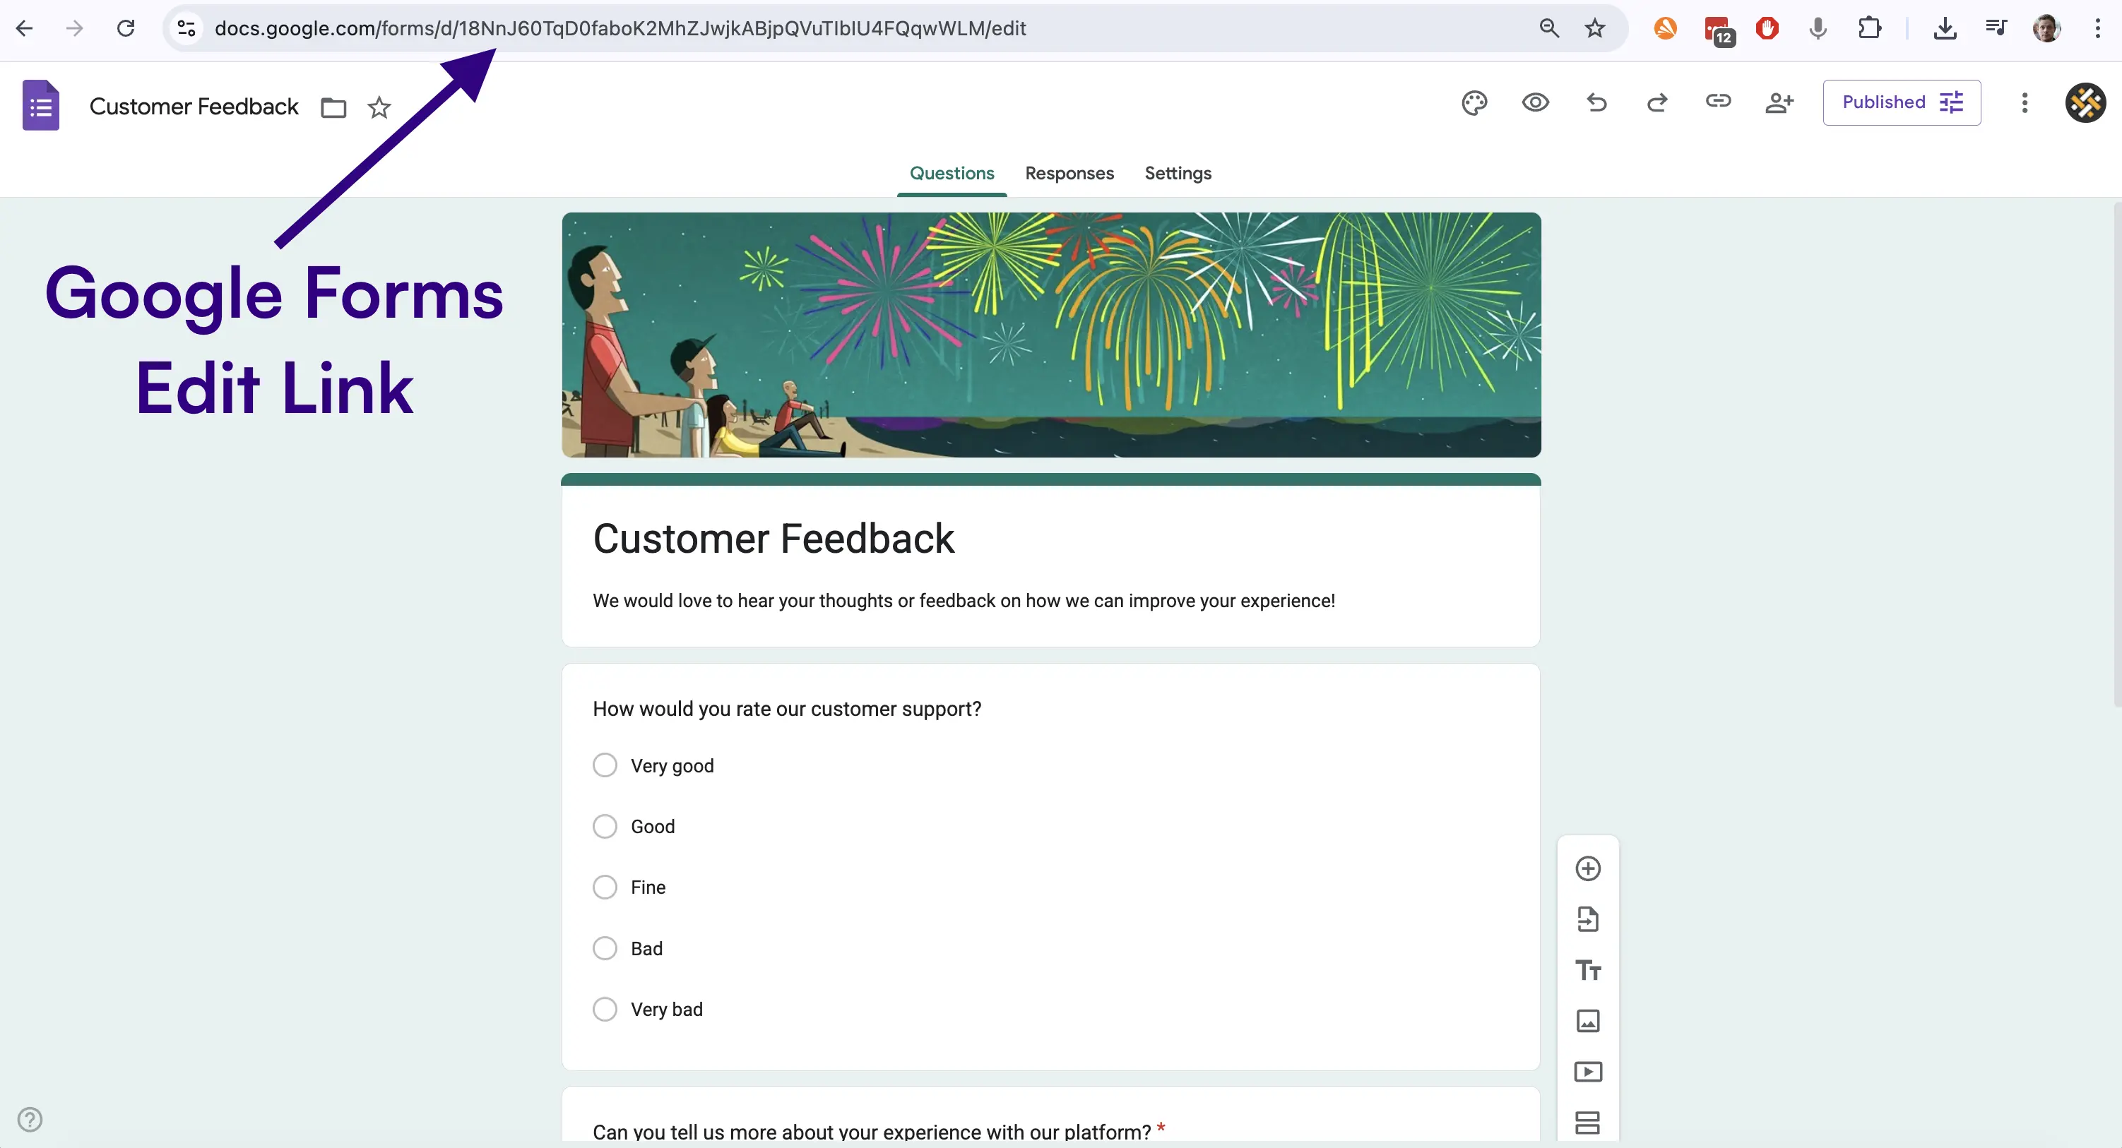Image resolution: width=2122 pixels, height=1148 pixels.
Task: Open the form's more options menu
Action: (x=2024, y=102)
